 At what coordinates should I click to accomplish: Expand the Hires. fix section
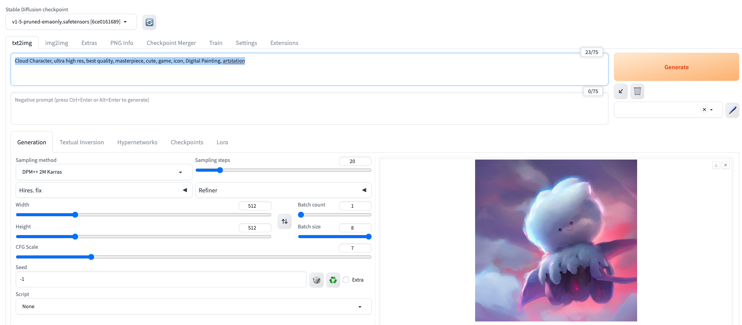[104, 190]
